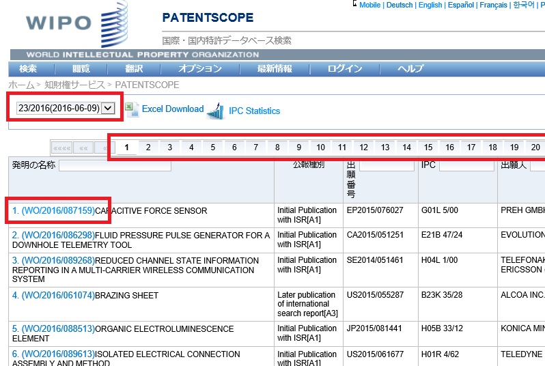
Task: Click the WIPO logo
Action: pos(77,24)
